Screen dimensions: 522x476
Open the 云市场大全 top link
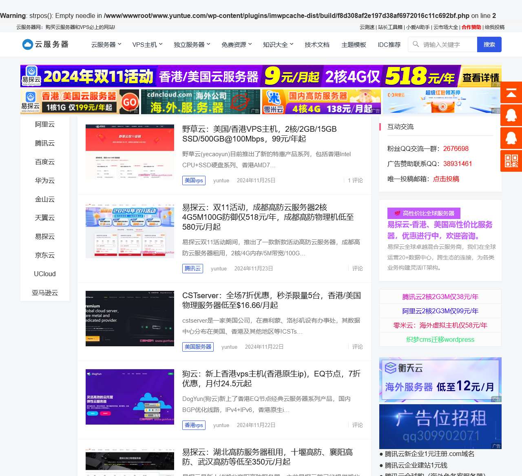coord(446,27)
